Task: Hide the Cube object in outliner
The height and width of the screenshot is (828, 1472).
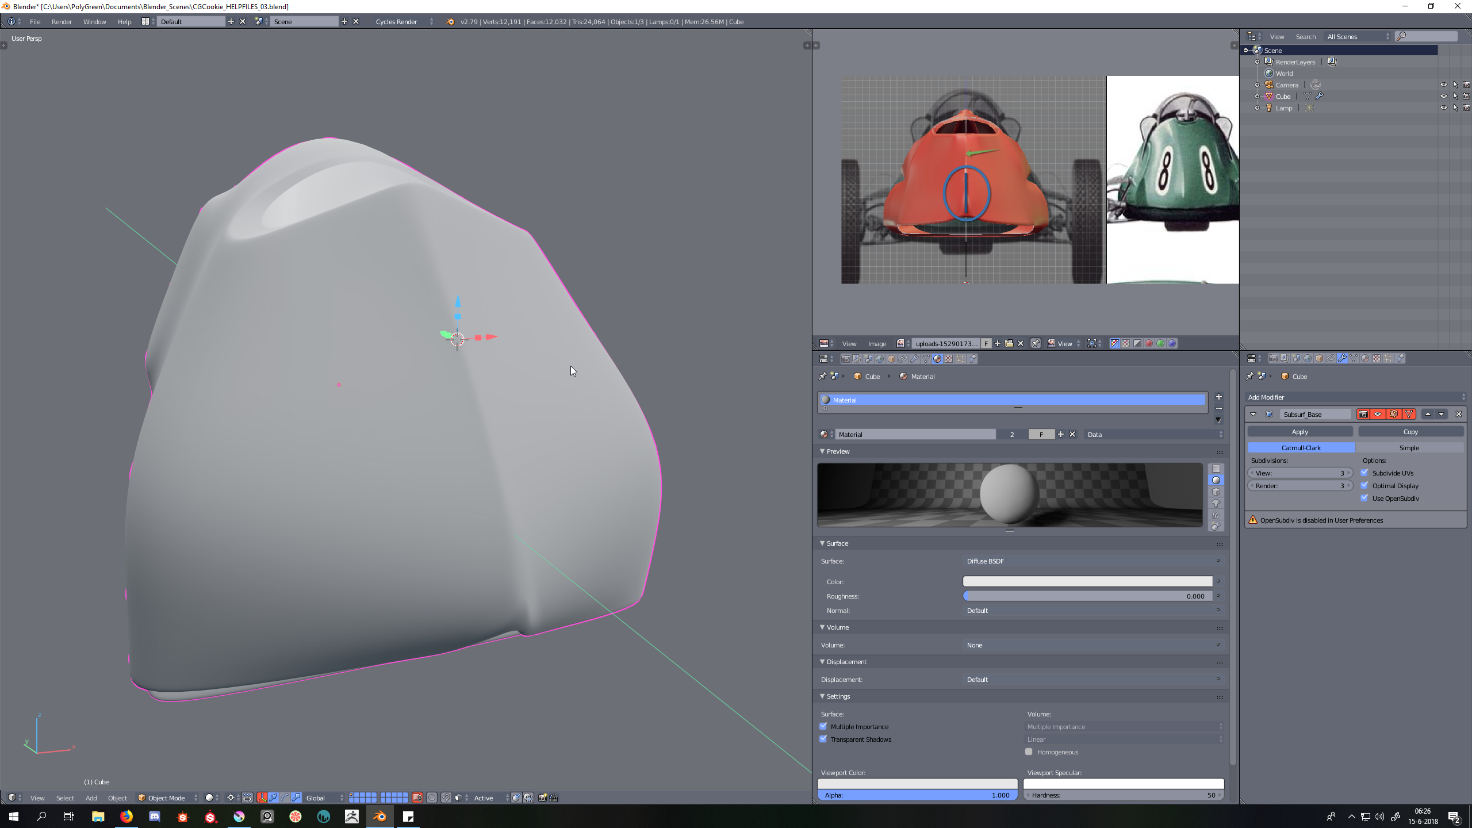Action: click(1443, 96)
